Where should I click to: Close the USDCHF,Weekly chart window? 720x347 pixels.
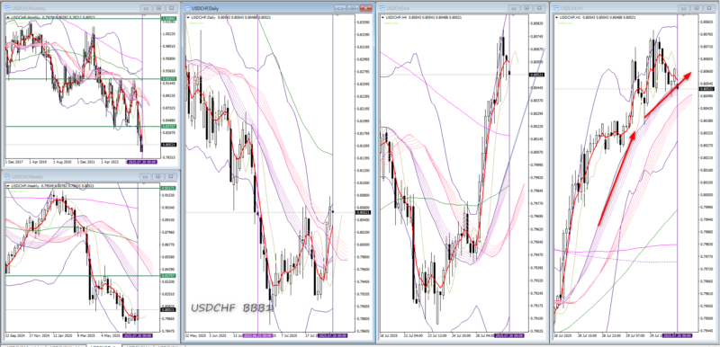click(172, 176)
